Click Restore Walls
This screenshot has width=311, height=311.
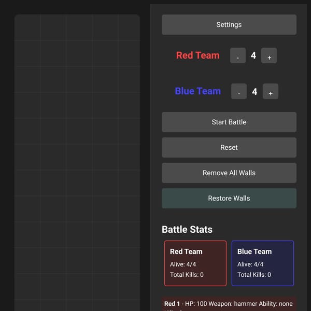point(229,199)
